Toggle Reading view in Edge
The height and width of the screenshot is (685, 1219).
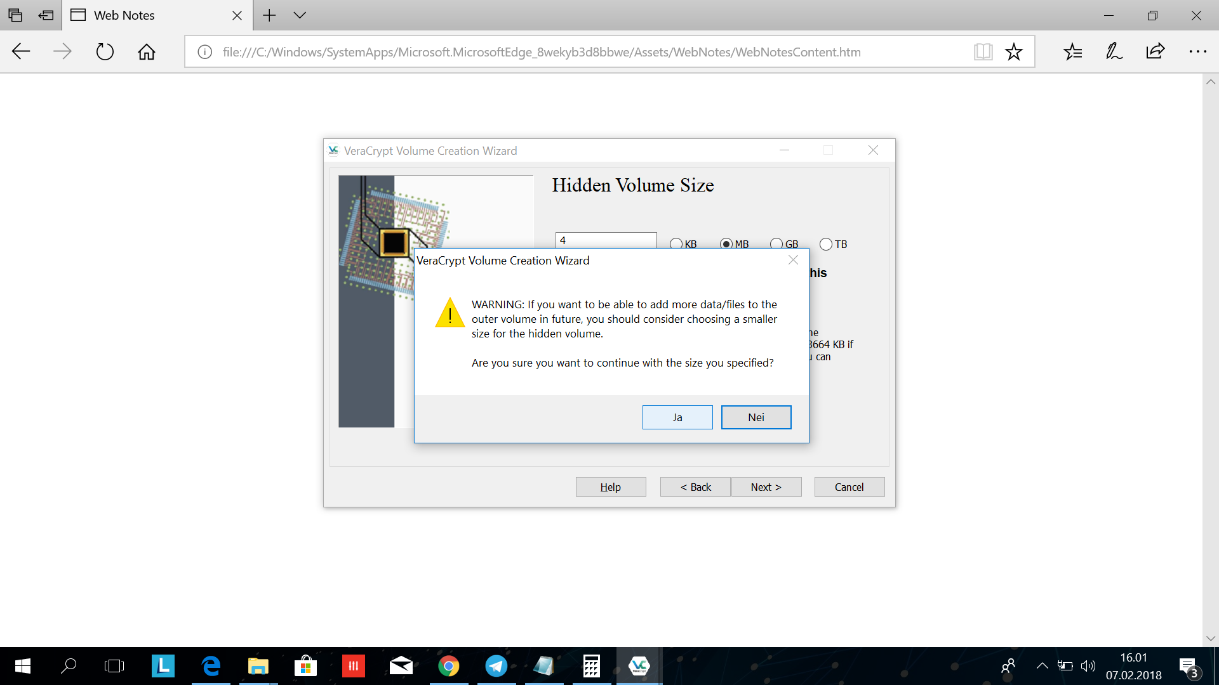click(983, 52)
